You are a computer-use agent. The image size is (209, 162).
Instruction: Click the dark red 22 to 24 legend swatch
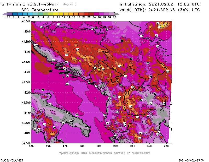[x=91, y=14]
